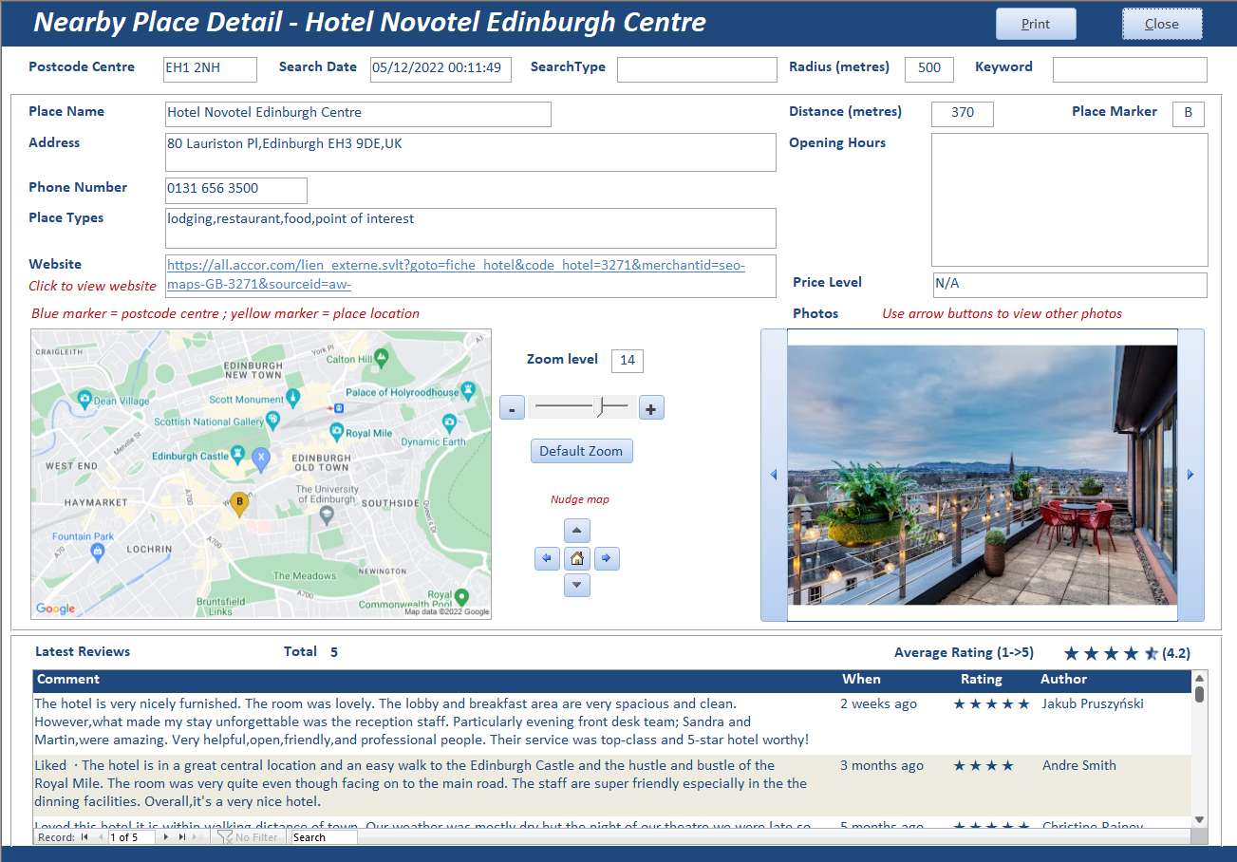Click the Radius field showing 500

929,69
